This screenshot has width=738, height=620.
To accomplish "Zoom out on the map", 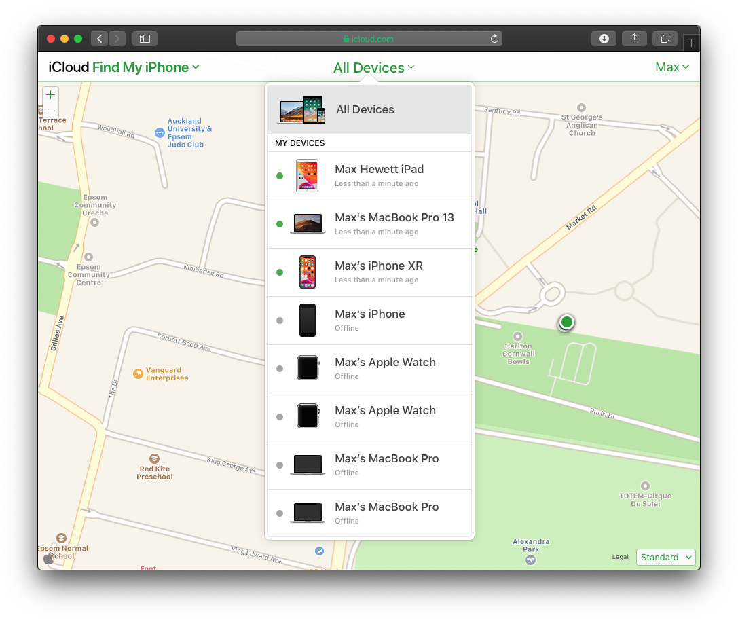I will click(50, 111).
